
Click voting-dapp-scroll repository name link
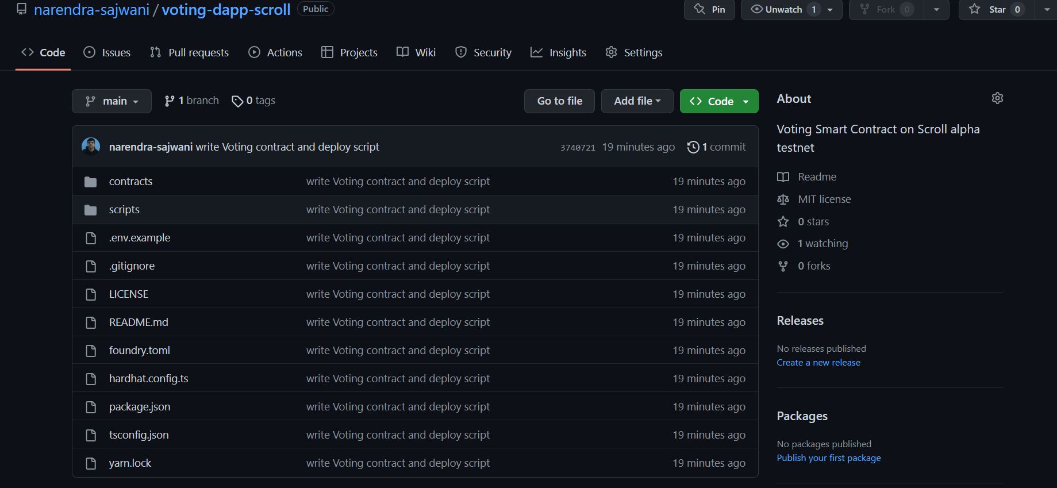click(x=226, y=9)
